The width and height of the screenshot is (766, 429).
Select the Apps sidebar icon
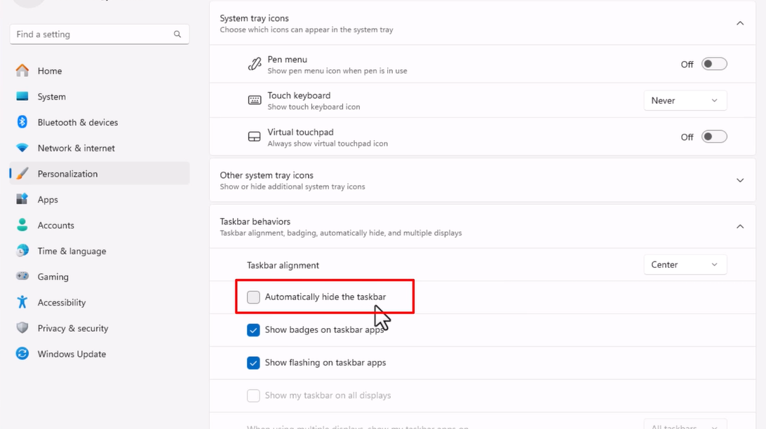coord(22,199)
